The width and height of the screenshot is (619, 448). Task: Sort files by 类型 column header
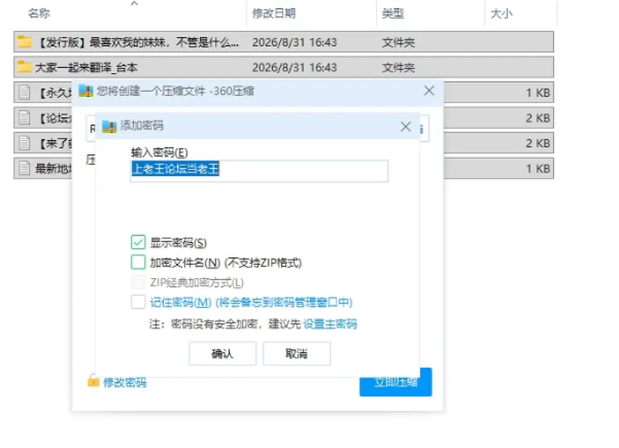pos(393,14)
